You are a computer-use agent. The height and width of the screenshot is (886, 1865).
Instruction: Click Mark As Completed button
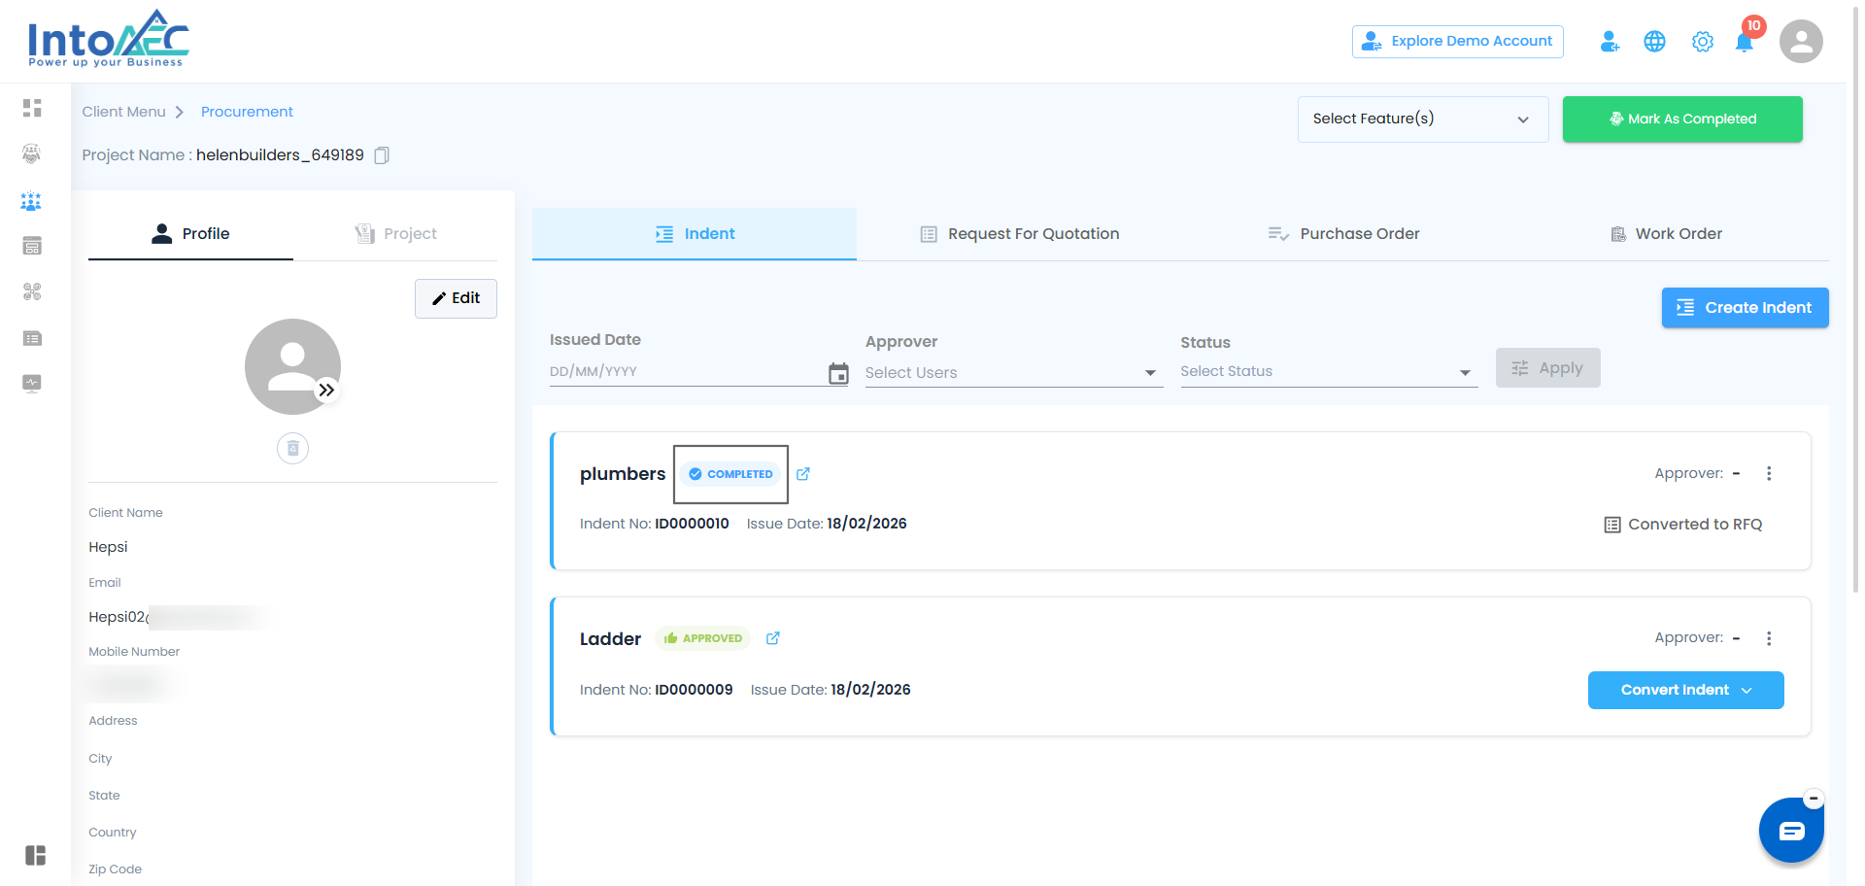tap(1682, 119)
